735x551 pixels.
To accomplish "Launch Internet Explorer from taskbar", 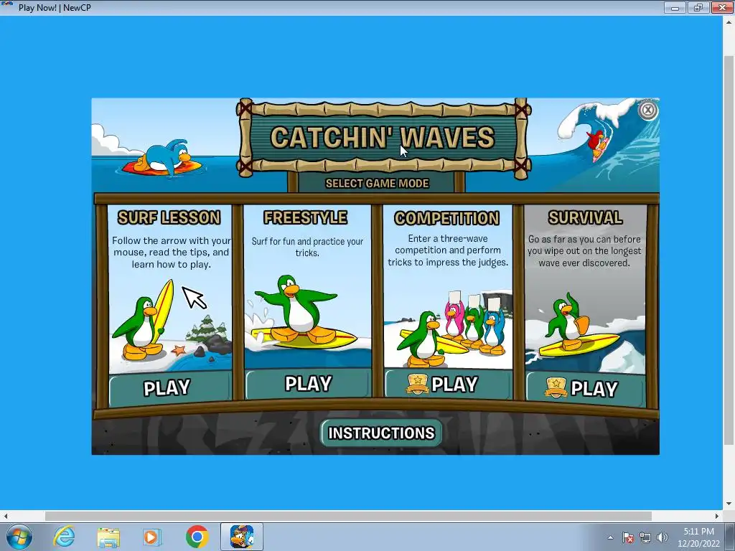I will pos(64,537).
